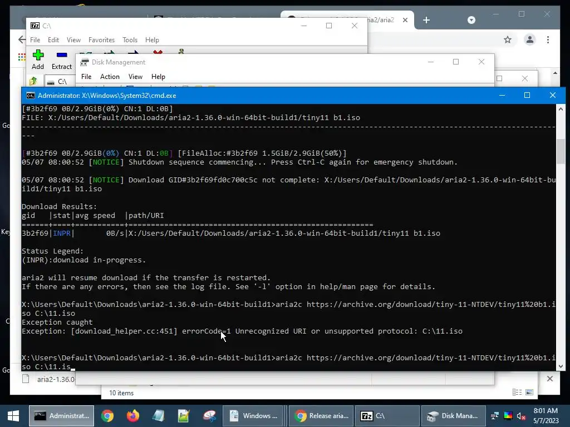
Task: Open a new Chrome tab with plus button
Action: pyautogui.click(x=426, y=20)
